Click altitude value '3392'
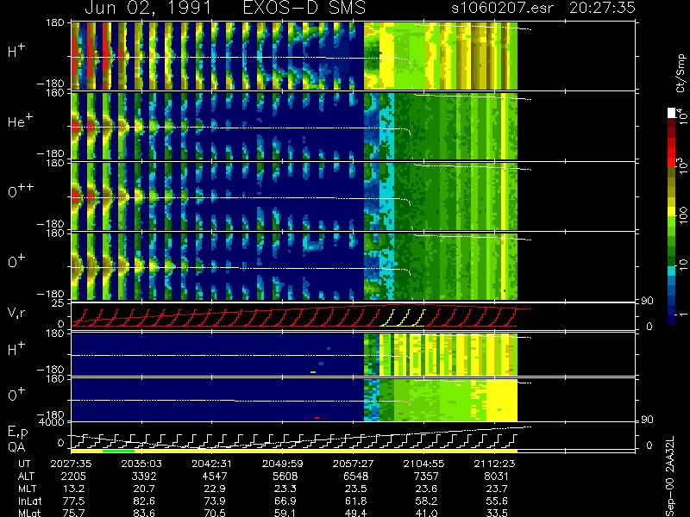 (x=144, y=477)
